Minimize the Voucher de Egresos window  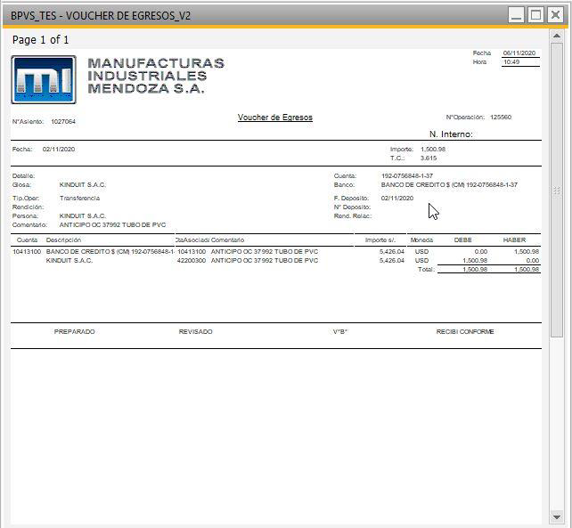[516, 15]
